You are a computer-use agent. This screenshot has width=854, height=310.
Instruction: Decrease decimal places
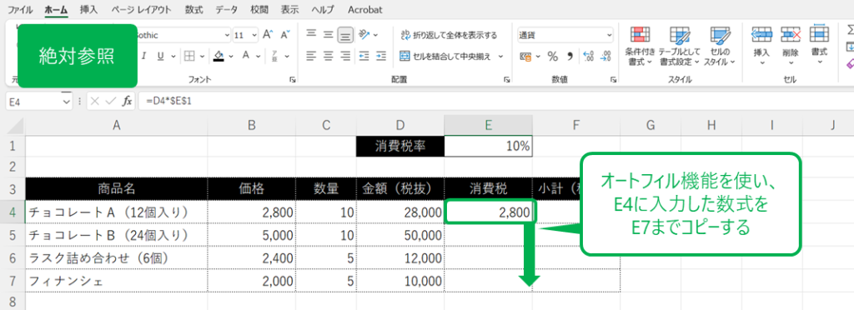coord(605,56)
